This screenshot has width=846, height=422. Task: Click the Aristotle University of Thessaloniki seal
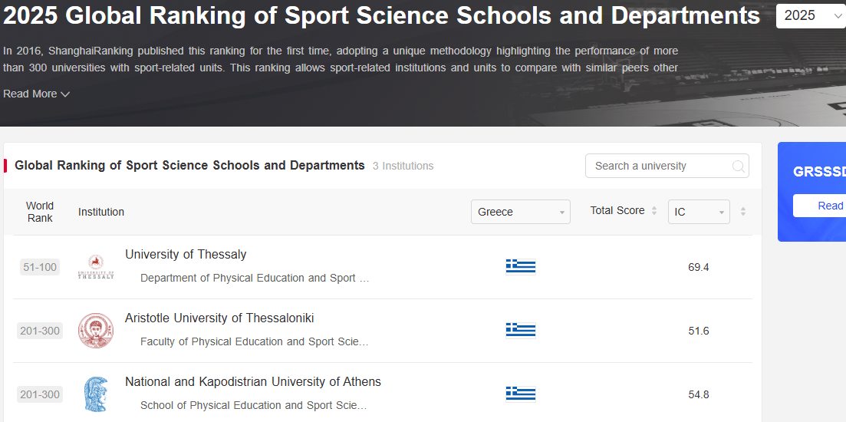pos(96,331)
